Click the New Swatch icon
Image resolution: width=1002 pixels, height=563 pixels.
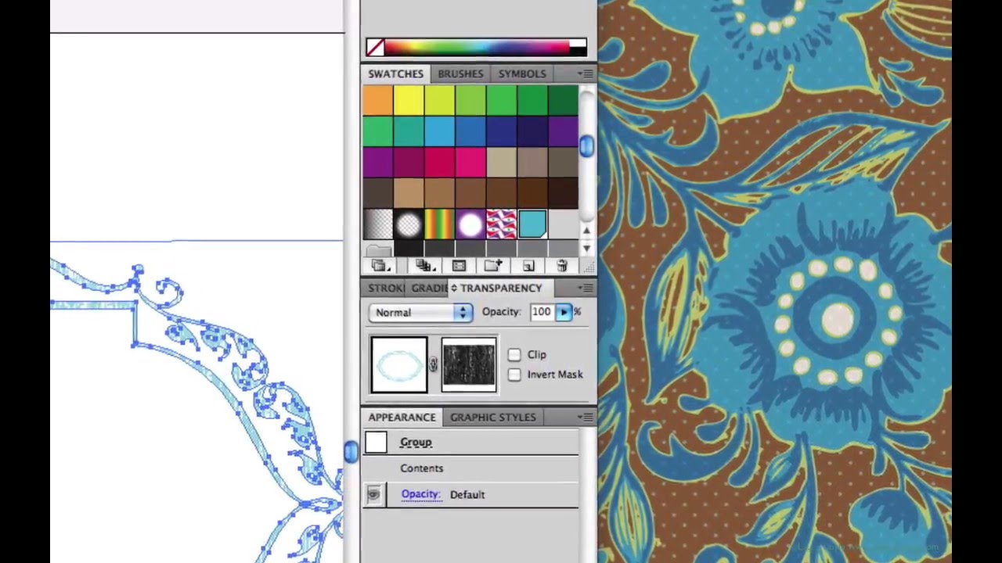click(528, 266)
